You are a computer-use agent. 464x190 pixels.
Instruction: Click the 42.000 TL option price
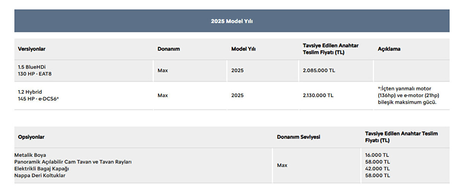click(x=377, y=168)
